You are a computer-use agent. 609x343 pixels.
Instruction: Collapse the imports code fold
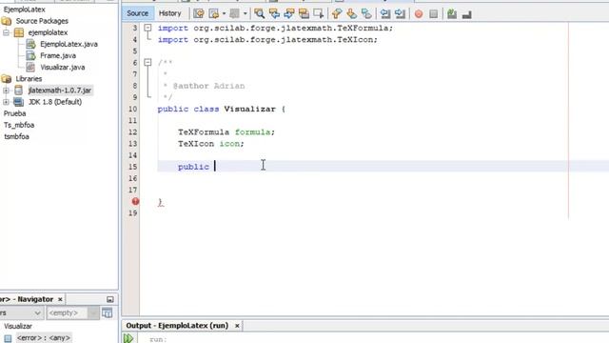coord(147,28)
